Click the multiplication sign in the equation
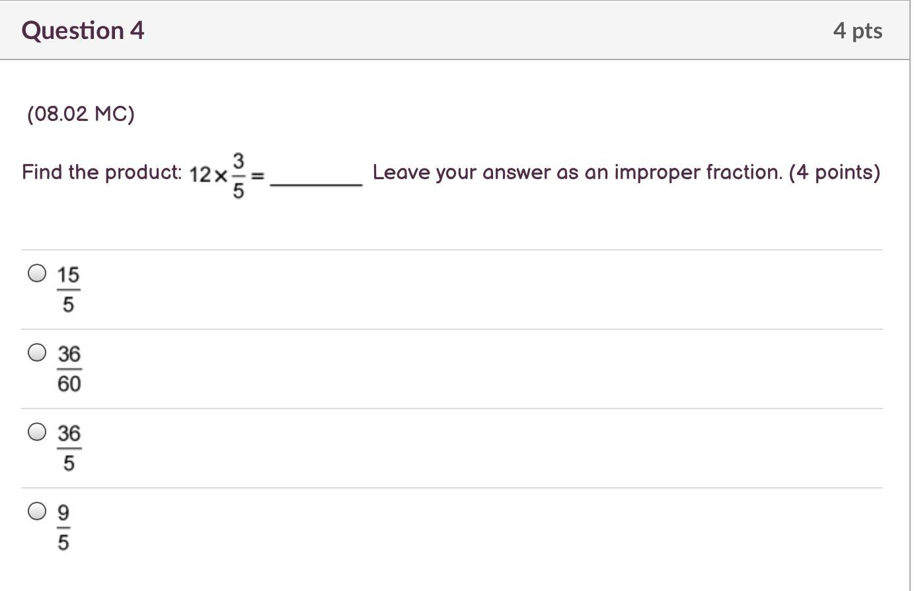The width and height of the screenshot is (914, 591). [221, 176]
